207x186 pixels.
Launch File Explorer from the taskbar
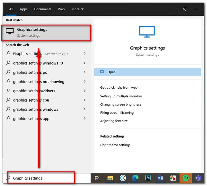[x=110, y=178]
